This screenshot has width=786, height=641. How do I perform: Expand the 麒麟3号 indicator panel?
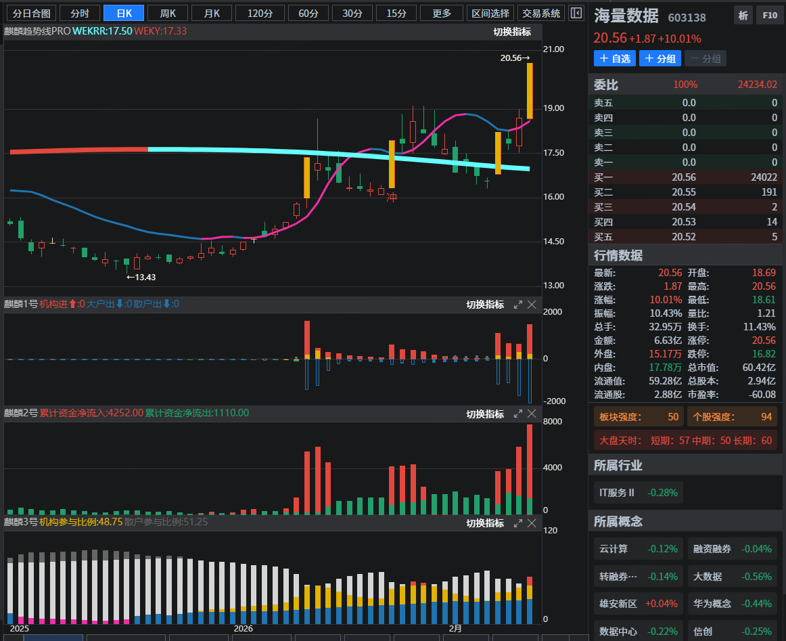(518, 523)
